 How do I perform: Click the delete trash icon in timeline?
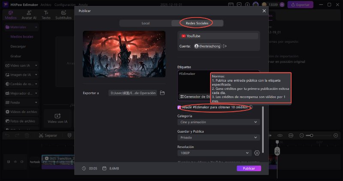[x=27, y=136]
